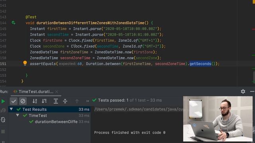The height and width of the screenshot is (143, 255).
Task: Click the "GMT+1" string literal
Action: pyautogui.click(x=148, y=41)
